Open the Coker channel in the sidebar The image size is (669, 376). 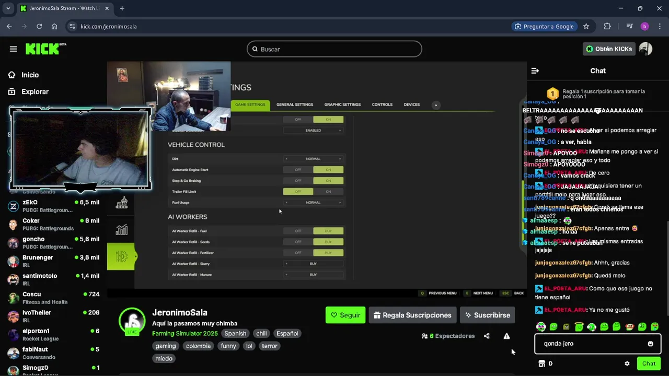(x=53, y=224)
